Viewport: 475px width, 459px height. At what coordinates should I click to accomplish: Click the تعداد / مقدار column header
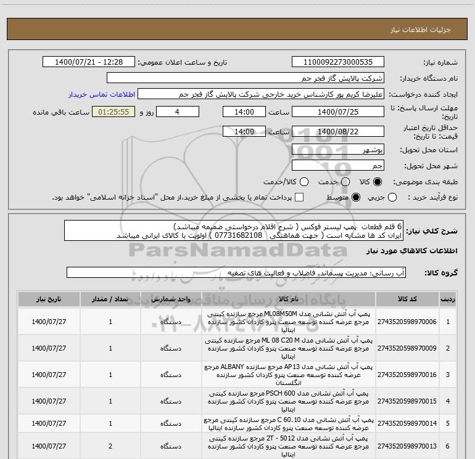coord(110,299)
